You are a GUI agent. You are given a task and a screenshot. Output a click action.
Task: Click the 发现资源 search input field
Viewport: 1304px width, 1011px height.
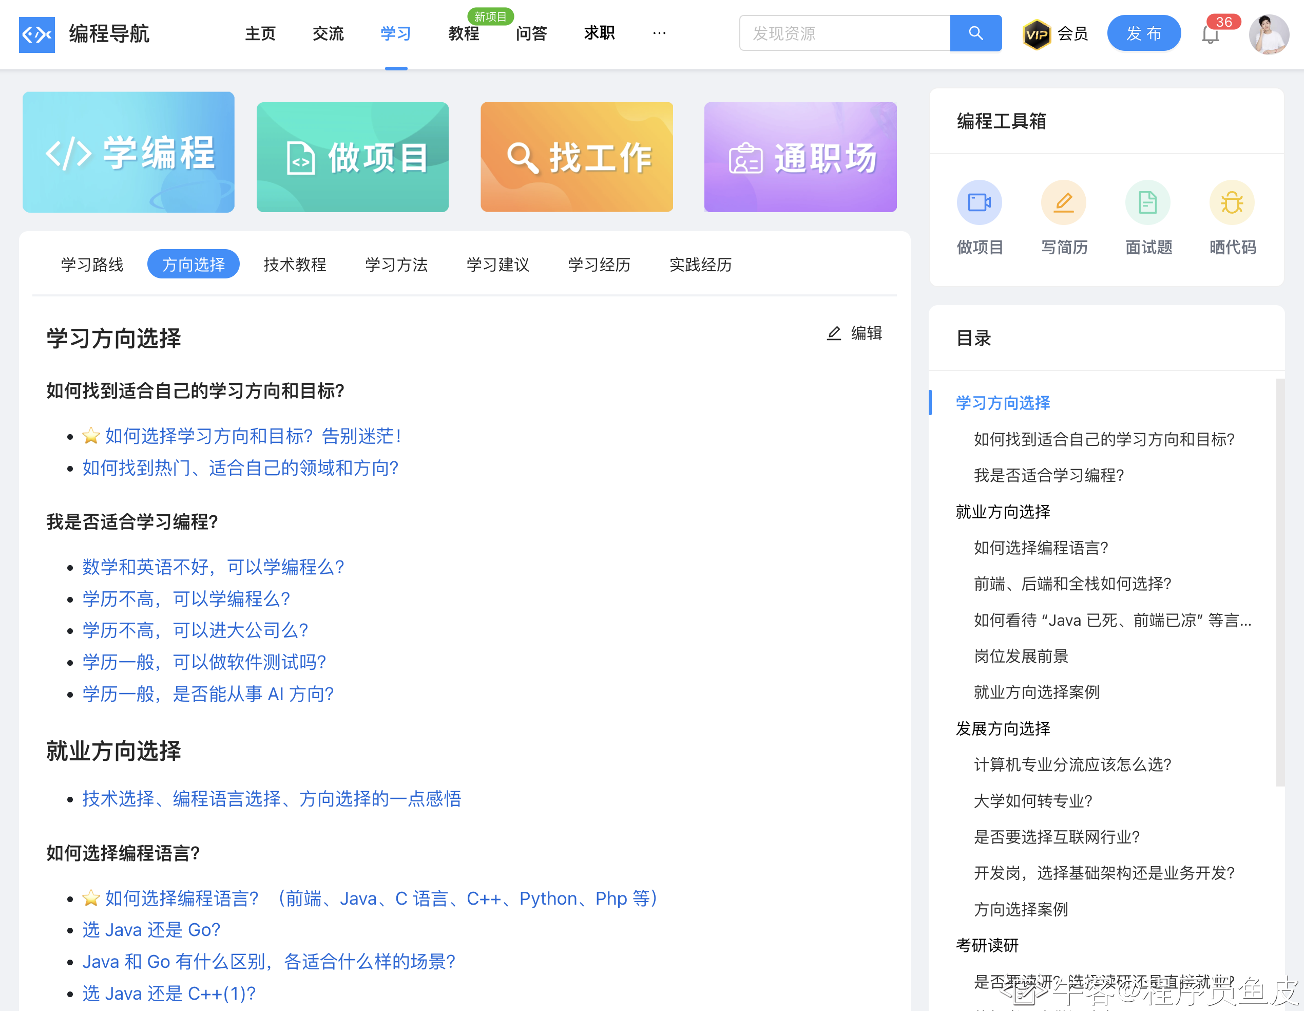pos(844,33)
